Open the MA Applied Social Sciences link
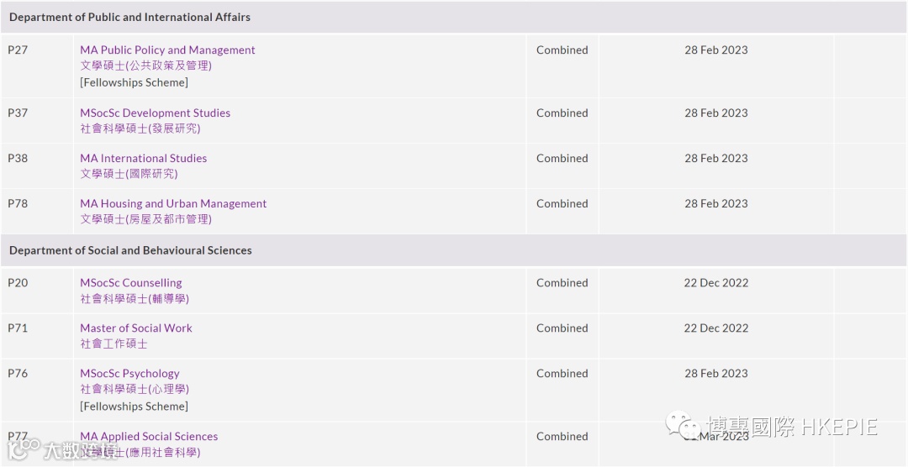908x467 pixels. click(x=149, y=437)
